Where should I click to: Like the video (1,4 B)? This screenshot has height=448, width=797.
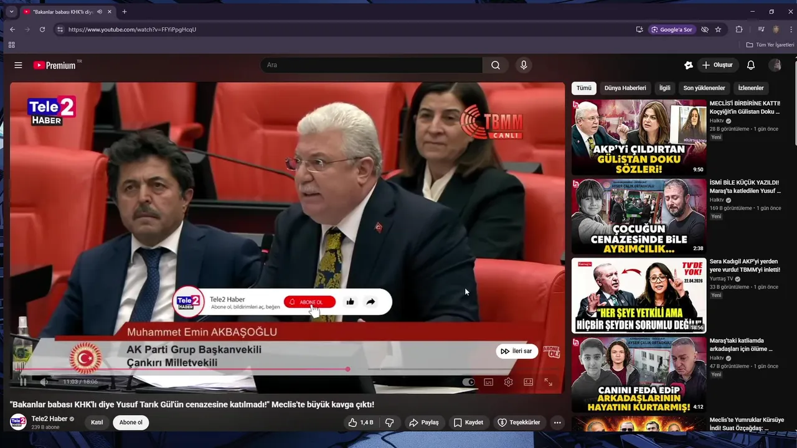(361, 422)
